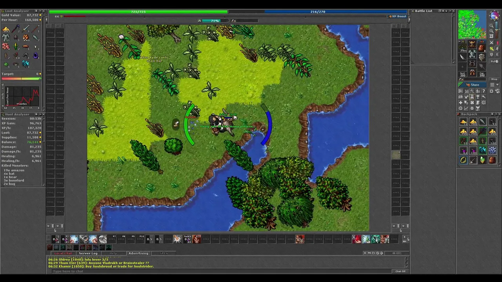Image resolution: width=502 pixels, height=282 pixels.
Task: Select the fish item in Backpack
Action: (482, 121)
